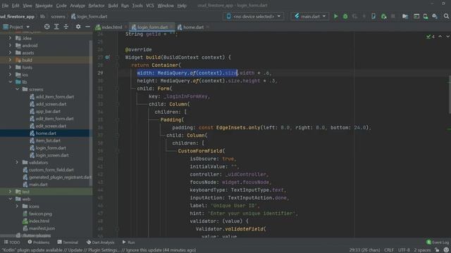Open the Tools menu
The image size is (451, 253).
click(x=137, y=6)
